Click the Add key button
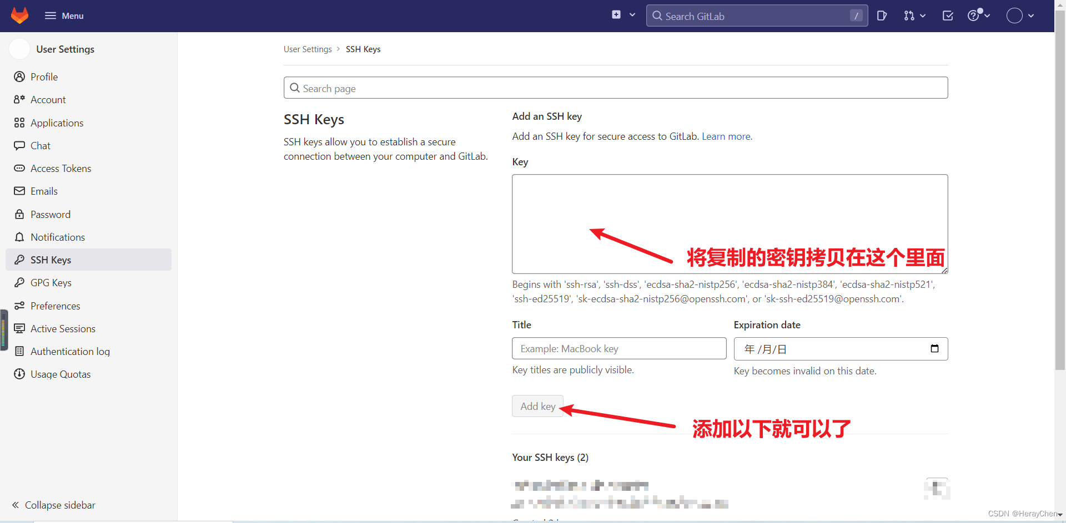Screen dimensions: 1066x523 tap(537, 405)
